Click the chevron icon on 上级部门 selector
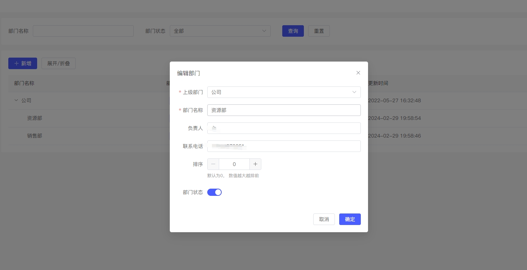 coord(354,92)
